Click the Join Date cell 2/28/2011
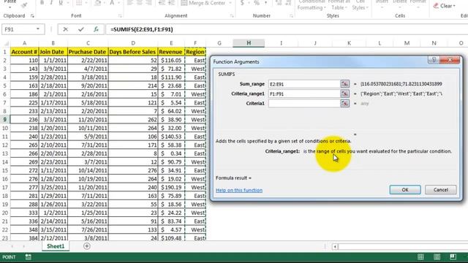This screenshot has height=263, width=468. (53, 77)
